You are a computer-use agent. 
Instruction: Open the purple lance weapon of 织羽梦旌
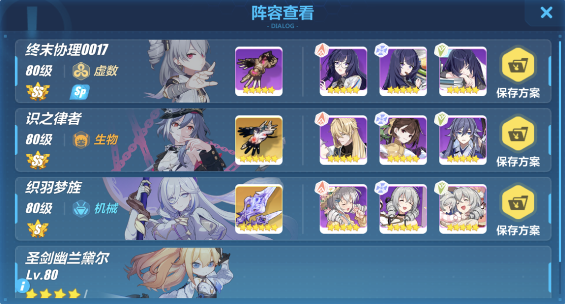[x=259, y=209]
